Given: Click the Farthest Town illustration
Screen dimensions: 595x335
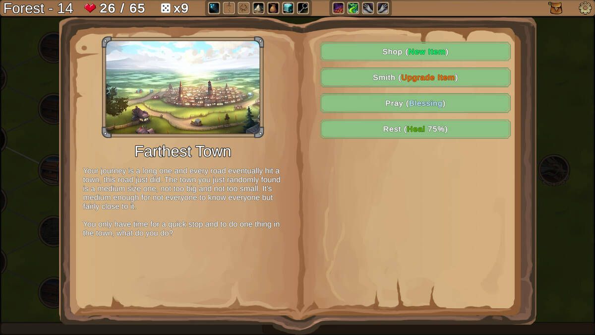Looking at the screenshot, I should click(183, 87).
